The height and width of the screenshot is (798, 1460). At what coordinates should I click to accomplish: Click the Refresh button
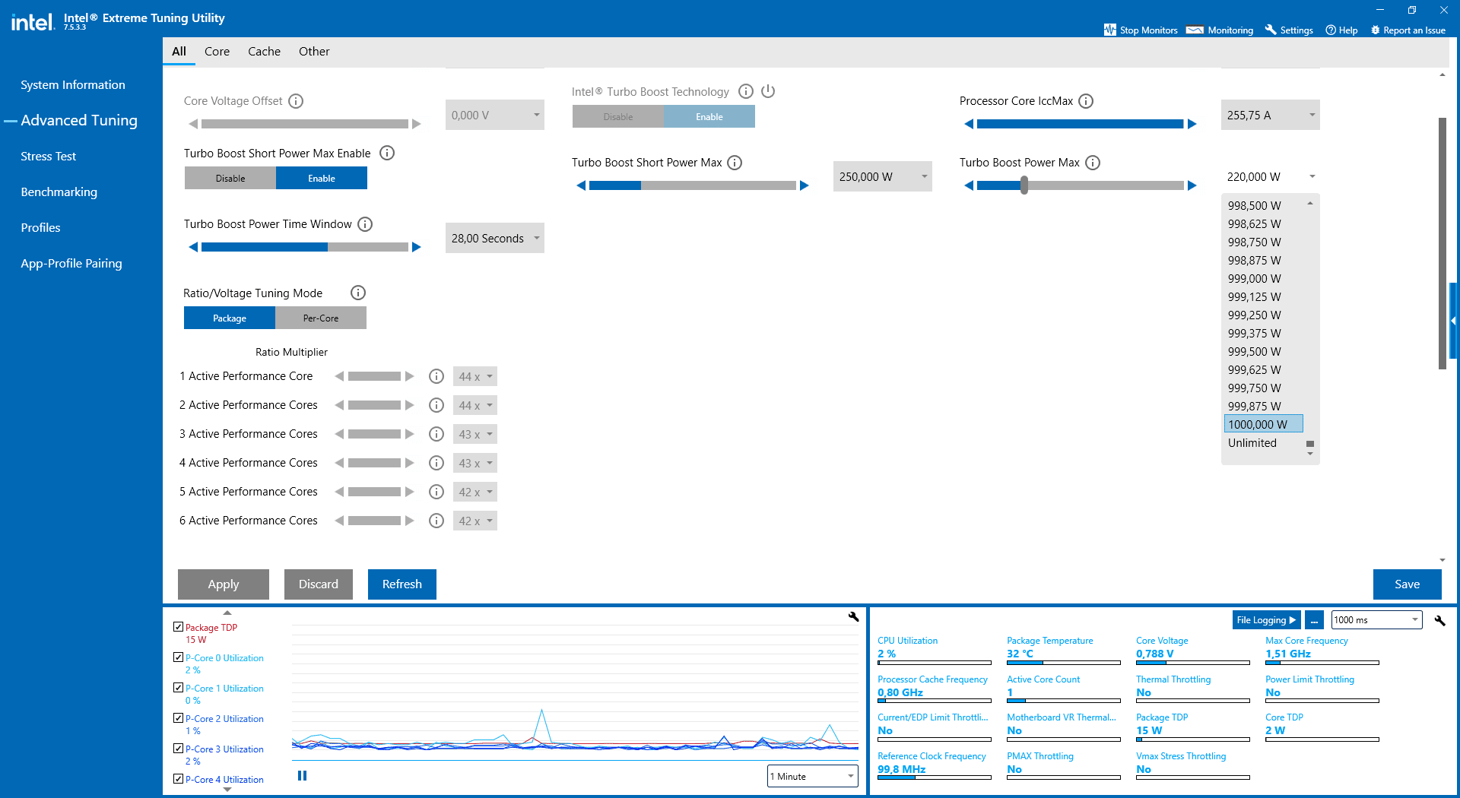click(402, 584)
